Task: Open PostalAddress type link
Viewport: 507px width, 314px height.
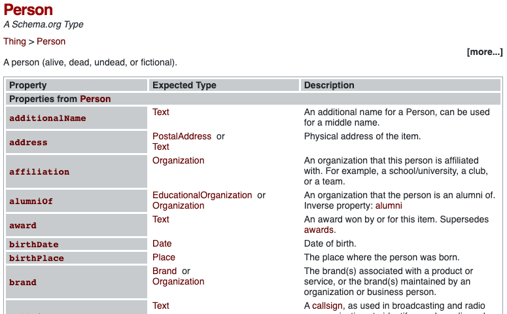Action: 182,136
